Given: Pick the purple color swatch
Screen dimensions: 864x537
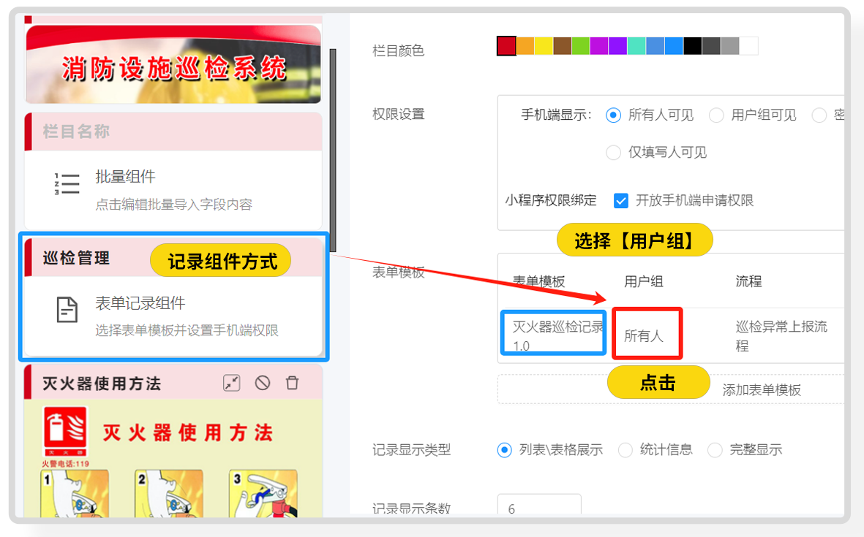Looking at the screenshot, I should [618, 46].
